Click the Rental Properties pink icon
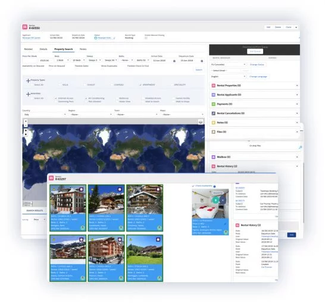325x303 pixels. tap(213, 85)
